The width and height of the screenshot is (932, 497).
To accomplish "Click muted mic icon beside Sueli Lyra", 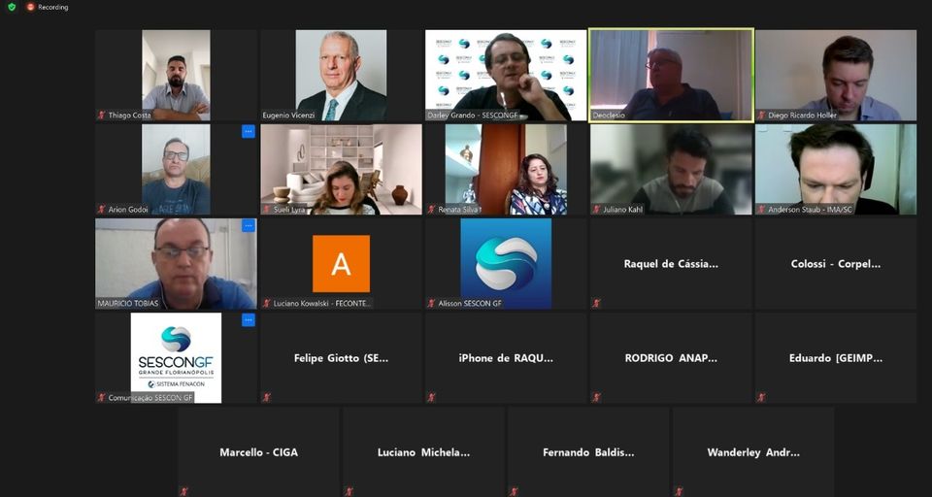I will click(x=267, y=210).
